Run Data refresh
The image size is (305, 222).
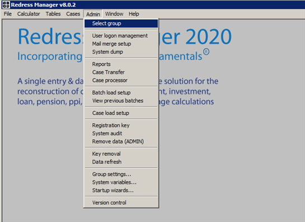click(121, 162)
